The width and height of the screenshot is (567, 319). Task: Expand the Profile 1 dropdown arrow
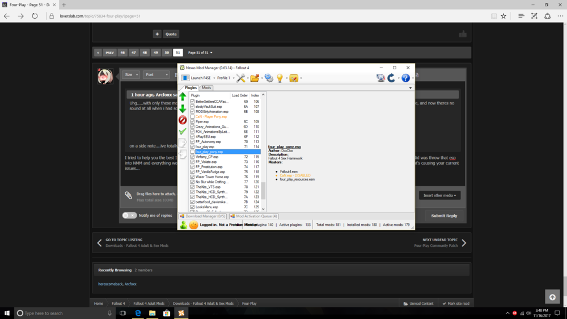click(234, 78)
